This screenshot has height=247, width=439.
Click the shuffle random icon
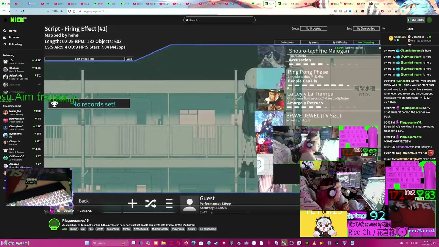[151, 204]
